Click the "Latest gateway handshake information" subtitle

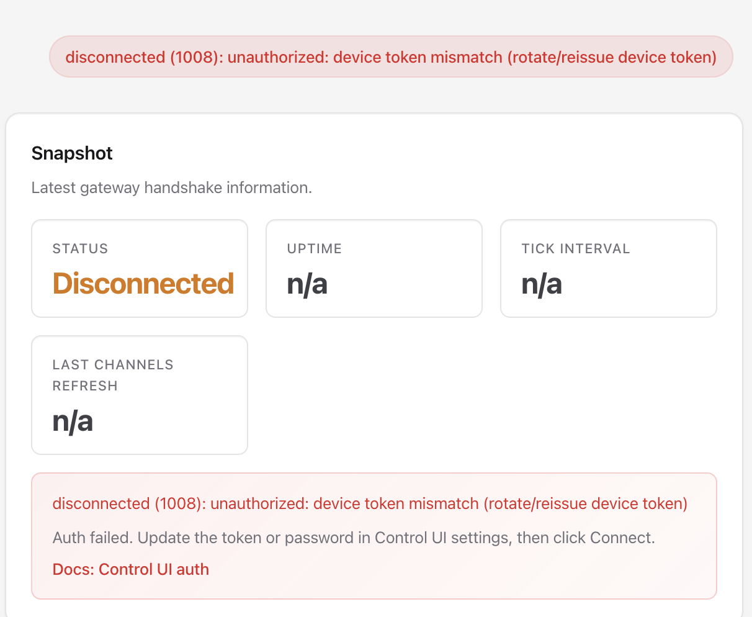coord(172,187)
